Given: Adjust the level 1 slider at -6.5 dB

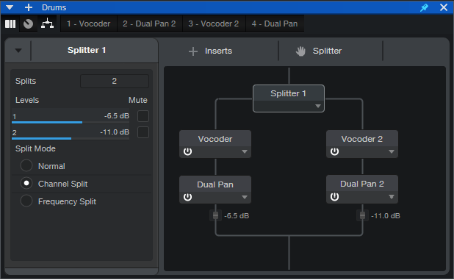Looking at the screenshot, I should 71,117.
